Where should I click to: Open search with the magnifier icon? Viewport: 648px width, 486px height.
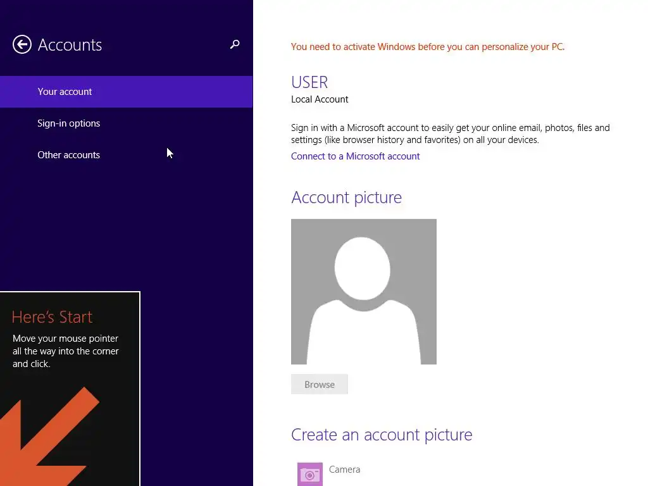[x=235, y=44]
